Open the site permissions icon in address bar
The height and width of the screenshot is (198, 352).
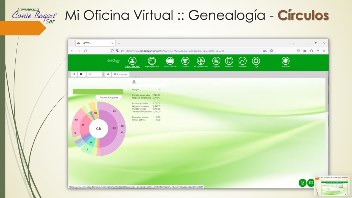[122, 51]
